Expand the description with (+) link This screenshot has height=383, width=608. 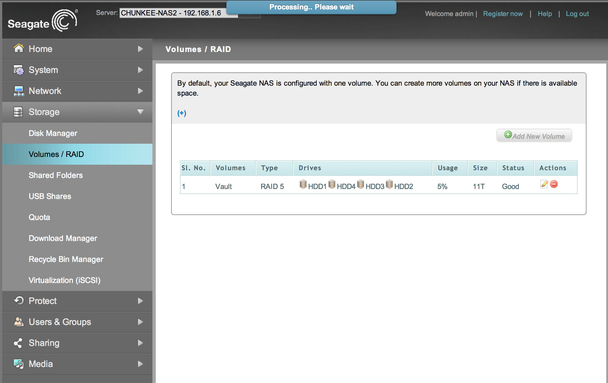click(x=182, y=113)
